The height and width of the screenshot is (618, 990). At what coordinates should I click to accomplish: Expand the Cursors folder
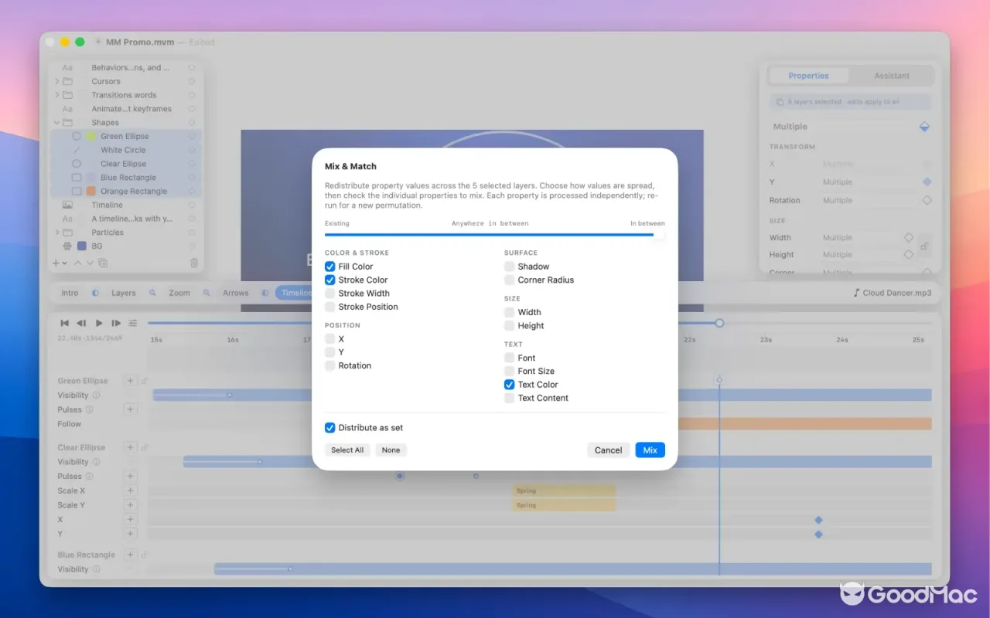(x=57, y=81)
